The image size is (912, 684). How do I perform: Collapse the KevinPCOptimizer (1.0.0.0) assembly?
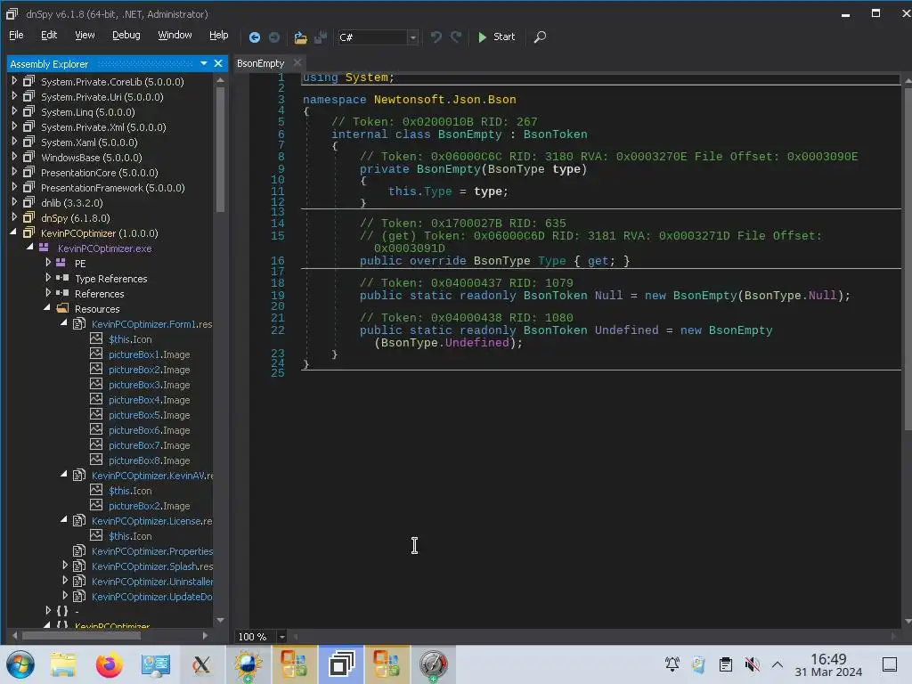point(13,232)
